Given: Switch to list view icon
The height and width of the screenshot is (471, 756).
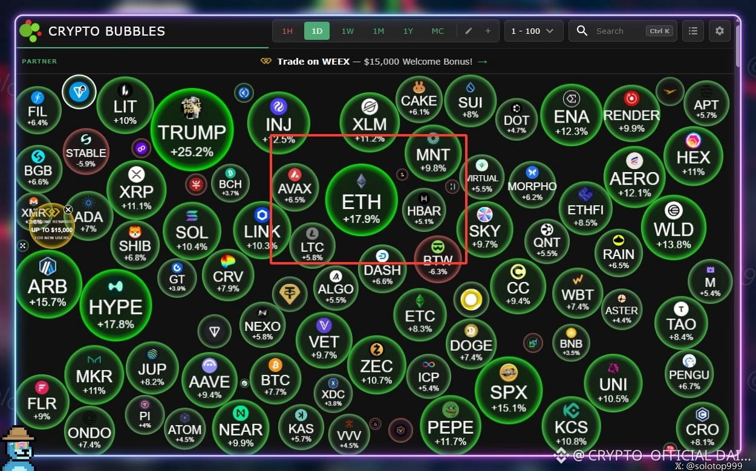Looking at the screenshot, I should (x=693, y=31).
